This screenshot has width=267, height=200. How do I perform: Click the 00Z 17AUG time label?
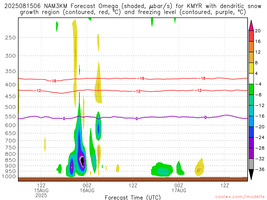click(x=179, y=188)
